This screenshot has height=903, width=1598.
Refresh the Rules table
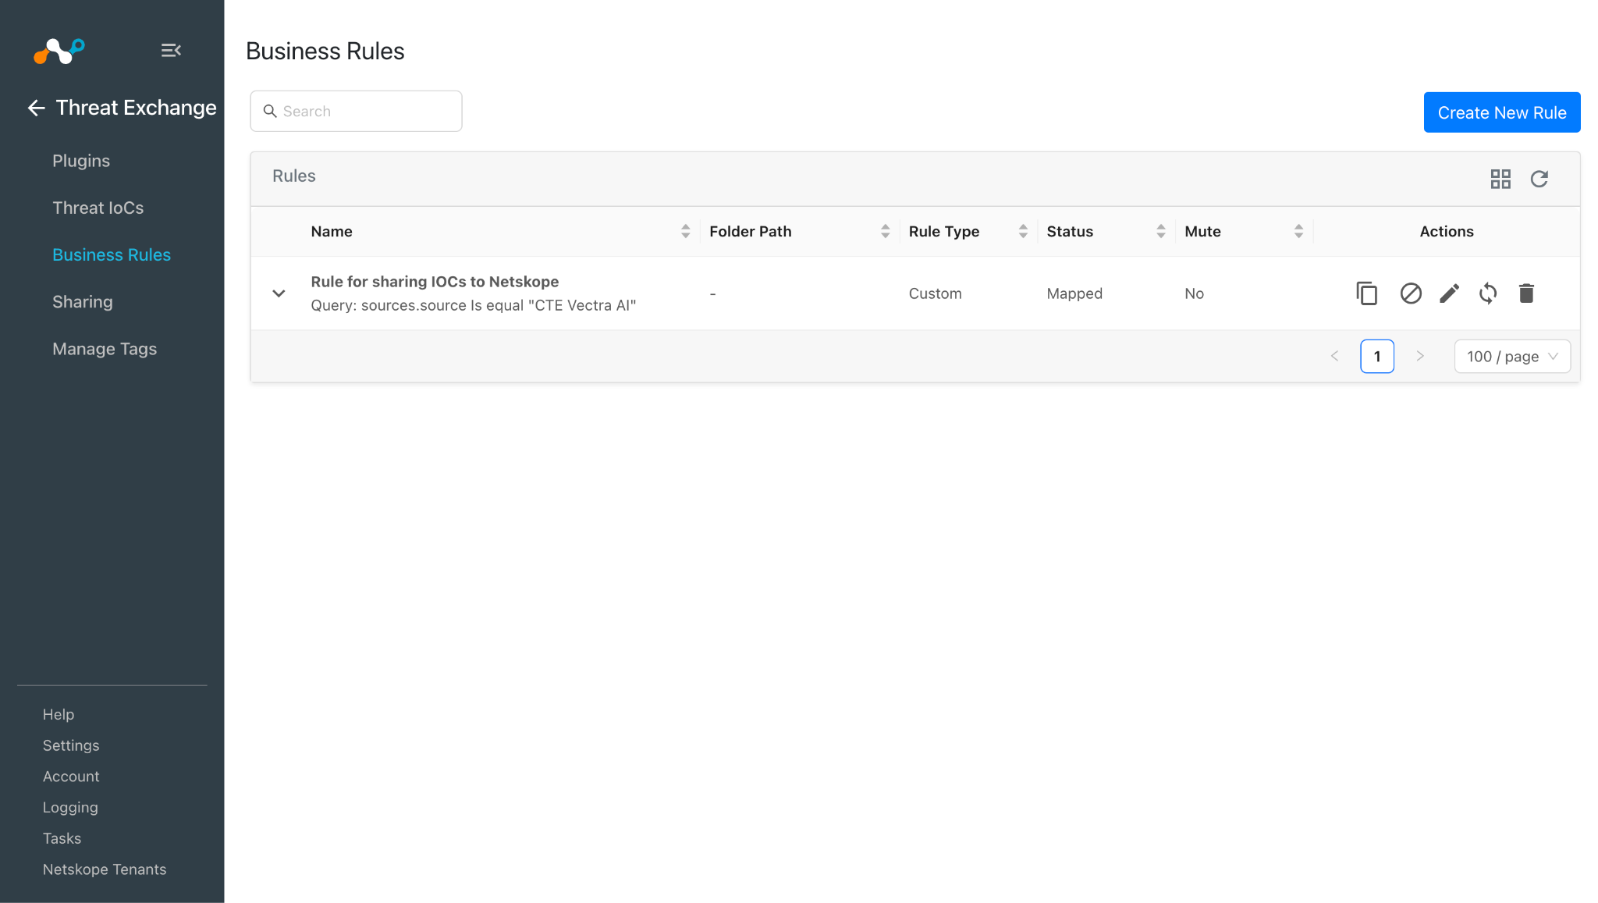click(x=1539, y=179)
